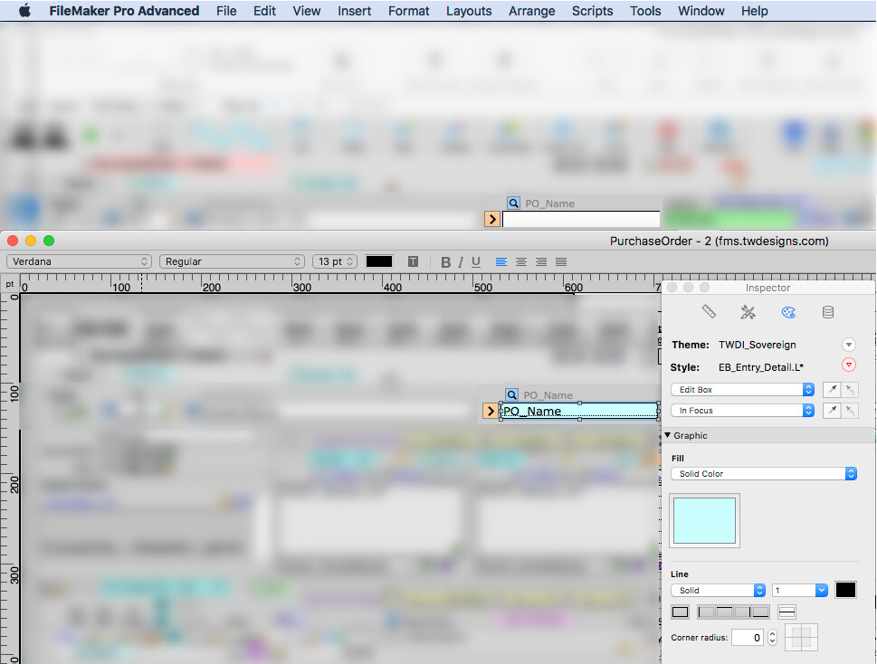Click paste-style eyedropper beside Edit Box dropdown
The width and height of the screenshot is (877, 664).
point(850,390)
